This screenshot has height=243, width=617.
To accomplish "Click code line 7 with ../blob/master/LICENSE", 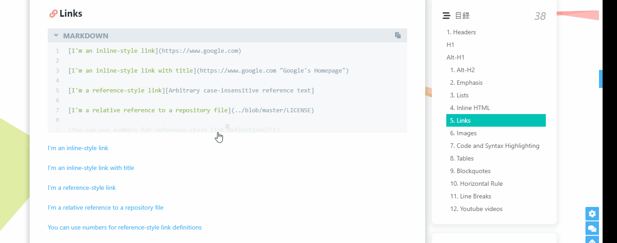I will [191, 110].
